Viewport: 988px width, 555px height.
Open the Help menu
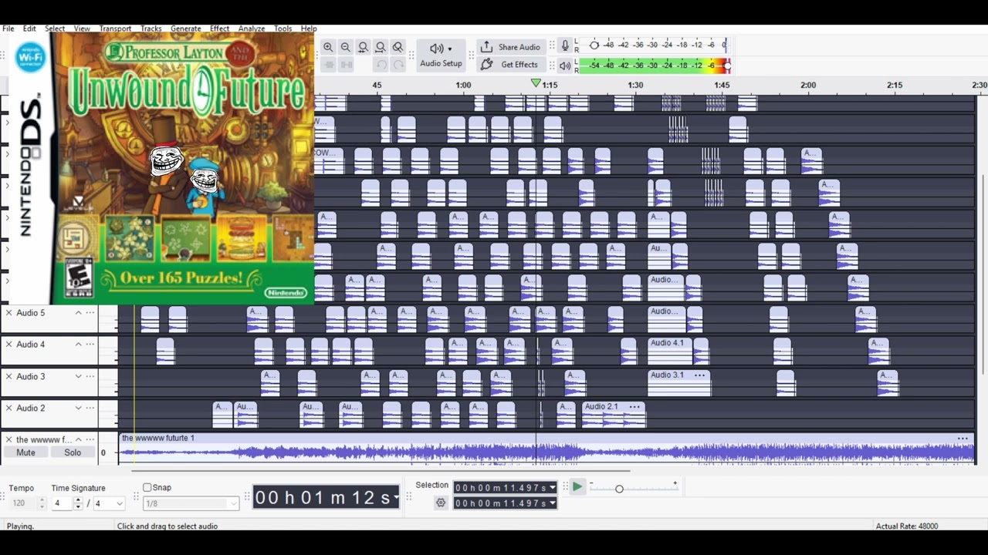pyautogui.click(x=309, y=29)
